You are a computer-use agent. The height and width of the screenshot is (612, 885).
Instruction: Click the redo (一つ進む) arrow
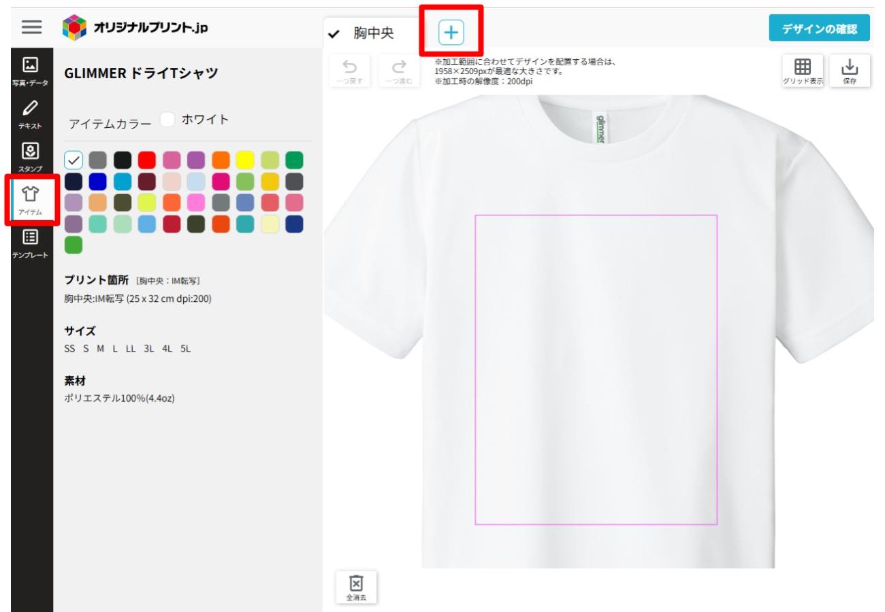pos(399,71)
